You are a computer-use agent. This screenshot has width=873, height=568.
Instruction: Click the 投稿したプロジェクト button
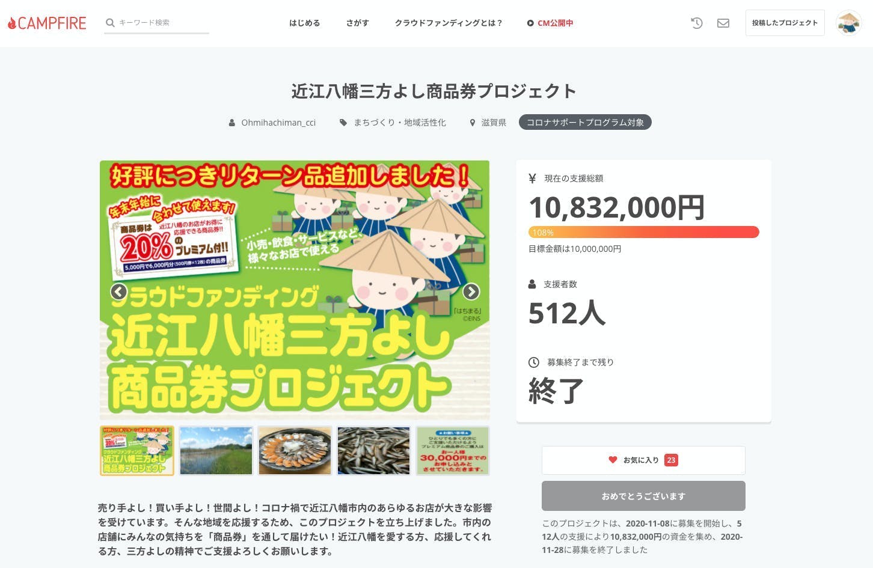tap(785, 23)
